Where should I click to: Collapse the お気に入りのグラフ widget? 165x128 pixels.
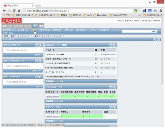click(40, 45)
